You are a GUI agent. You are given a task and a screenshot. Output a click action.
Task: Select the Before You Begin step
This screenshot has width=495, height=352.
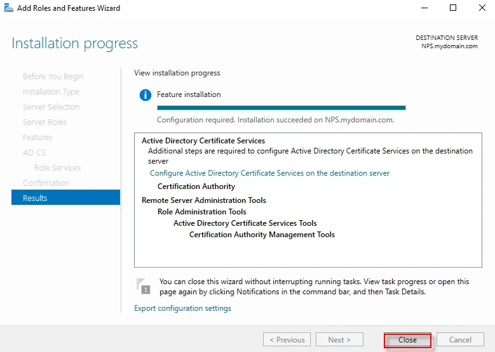tap(53, 76)
